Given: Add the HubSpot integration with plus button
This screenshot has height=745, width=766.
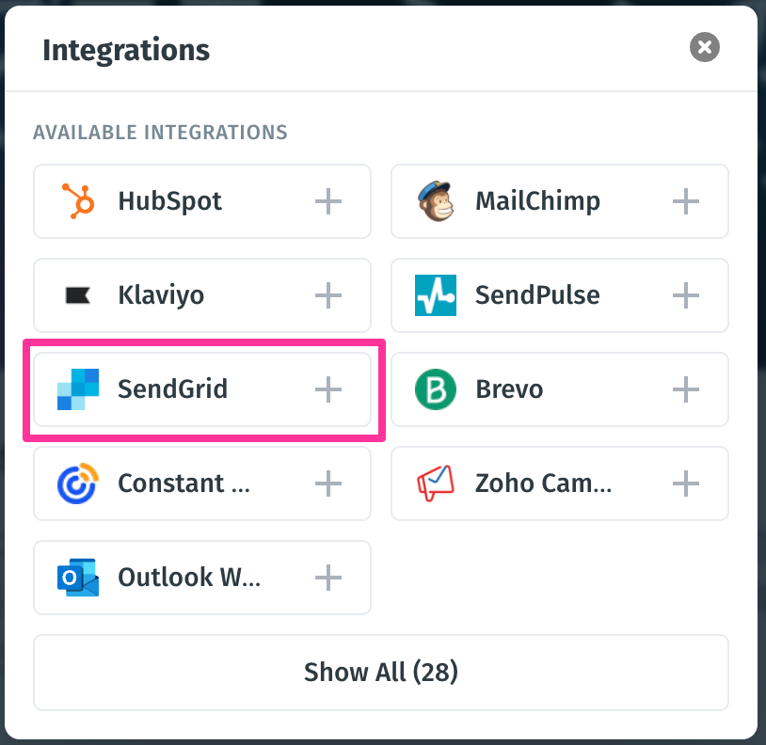Looking at the screenshot, I should tap(328, 200).
